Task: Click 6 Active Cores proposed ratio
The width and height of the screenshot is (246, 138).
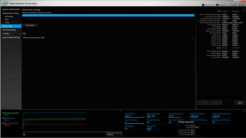Action: [x=235, y=45]
